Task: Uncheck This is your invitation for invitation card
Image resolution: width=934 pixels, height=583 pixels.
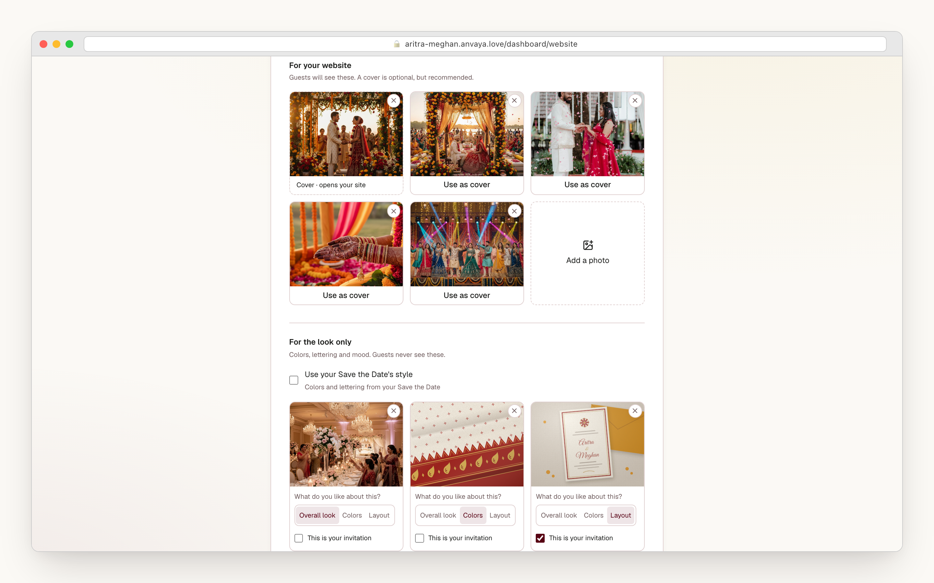Action: tap(540, 538)
